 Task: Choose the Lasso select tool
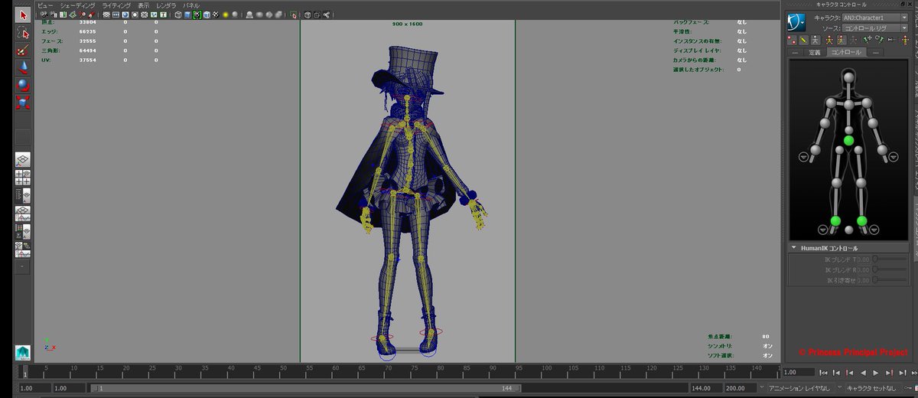pos(23,32)
